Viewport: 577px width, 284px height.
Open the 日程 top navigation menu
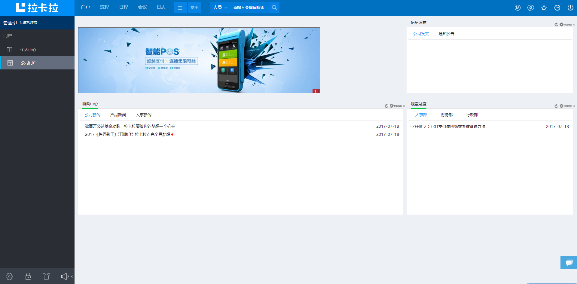[124, 7]
